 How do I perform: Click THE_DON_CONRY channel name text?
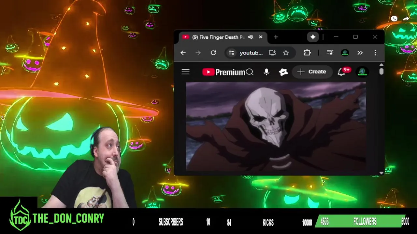coord(68,219)
